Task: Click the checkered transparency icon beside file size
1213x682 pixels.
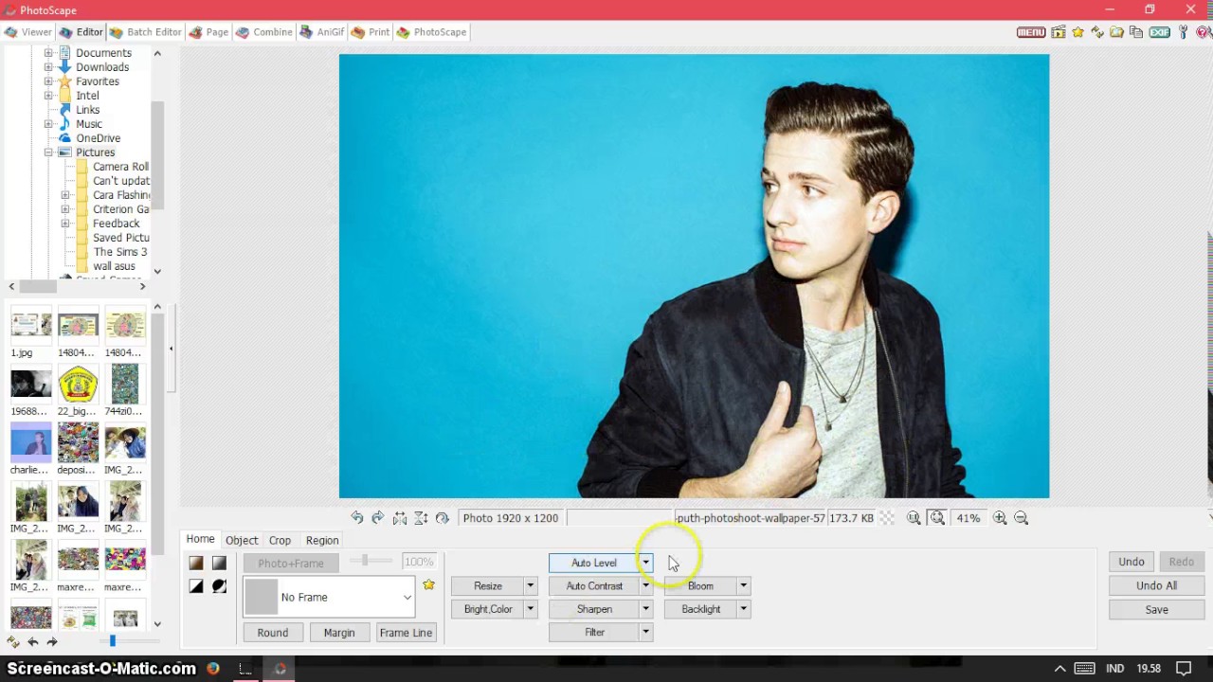Action: tap(887, 518)
